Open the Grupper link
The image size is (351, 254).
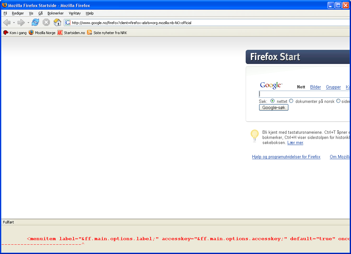point(333,87)
